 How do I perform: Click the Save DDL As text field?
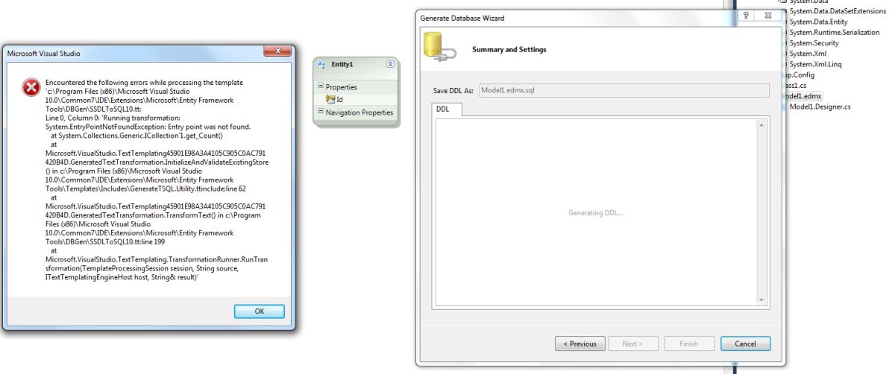click(624, 90)
